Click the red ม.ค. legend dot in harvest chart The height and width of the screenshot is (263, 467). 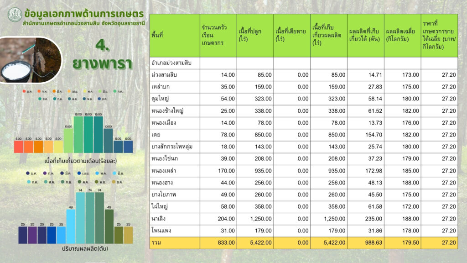(24, 91)
